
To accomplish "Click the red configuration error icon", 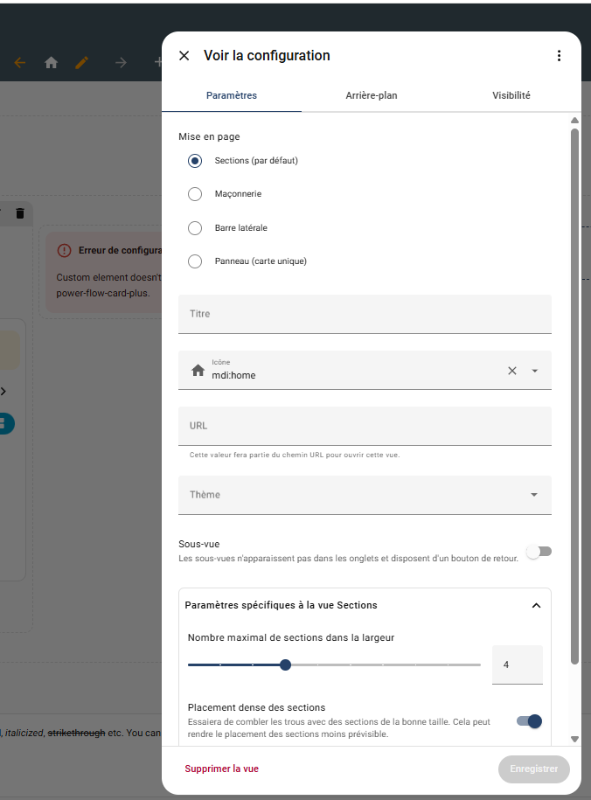I will click(x=64, y=250).
